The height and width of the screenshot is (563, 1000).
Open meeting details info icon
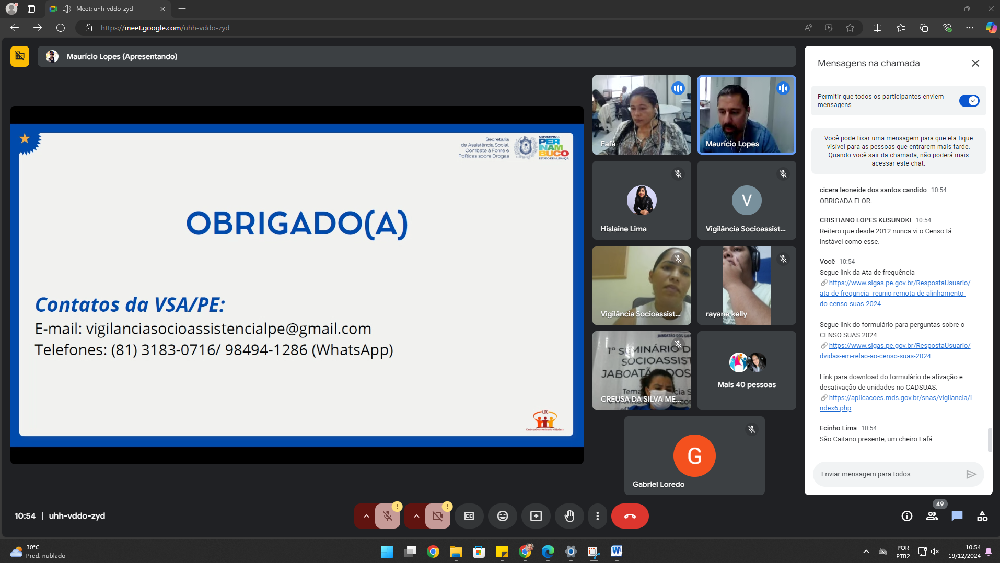coord(906,516)
